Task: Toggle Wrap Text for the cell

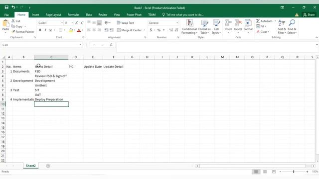Action: 125,23
